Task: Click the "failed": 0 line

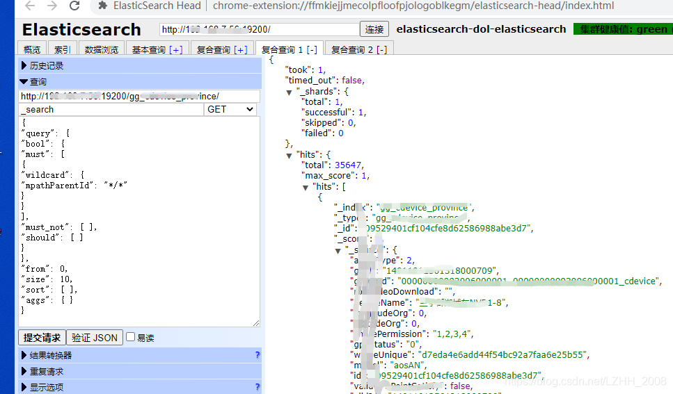Action: pos(322,133)
